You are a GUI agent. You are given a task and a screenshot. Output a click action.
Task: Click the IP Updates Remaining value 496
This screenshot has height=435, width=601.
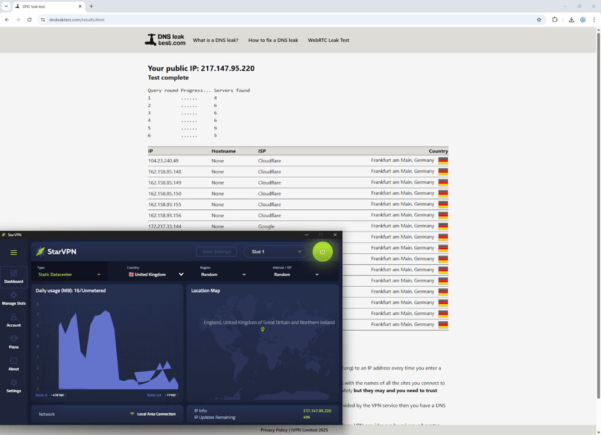306,417
